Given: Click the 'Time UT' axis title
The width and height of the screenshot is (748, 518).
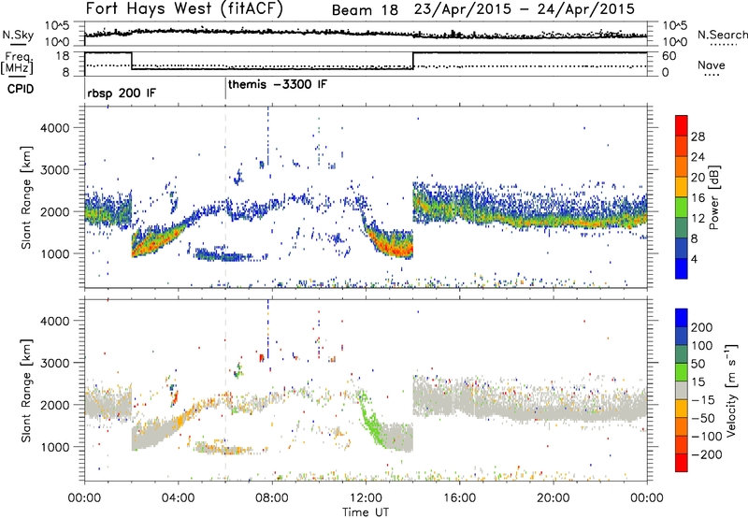Looking at the screenshot, I should pos(366,512).
